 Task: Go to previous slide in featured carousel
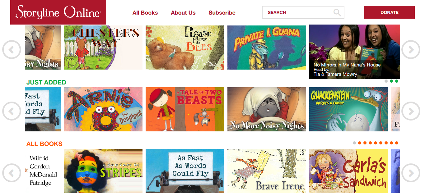tap(12, 49)
